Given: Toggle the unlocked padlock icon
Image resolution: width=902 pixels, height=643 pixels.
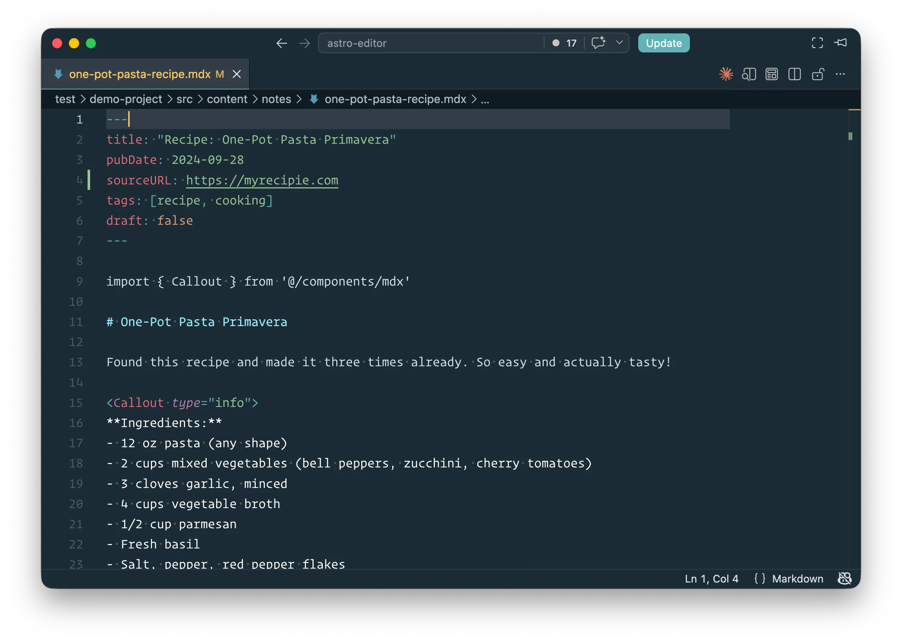Looking at the screenshot, I should coord(817,74).
